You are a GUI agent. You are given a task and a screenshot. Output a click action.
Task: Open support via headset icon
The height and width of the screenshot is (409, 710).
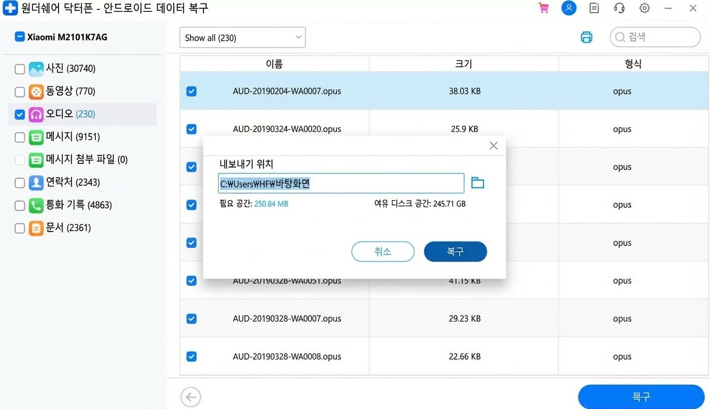point(619,8)
